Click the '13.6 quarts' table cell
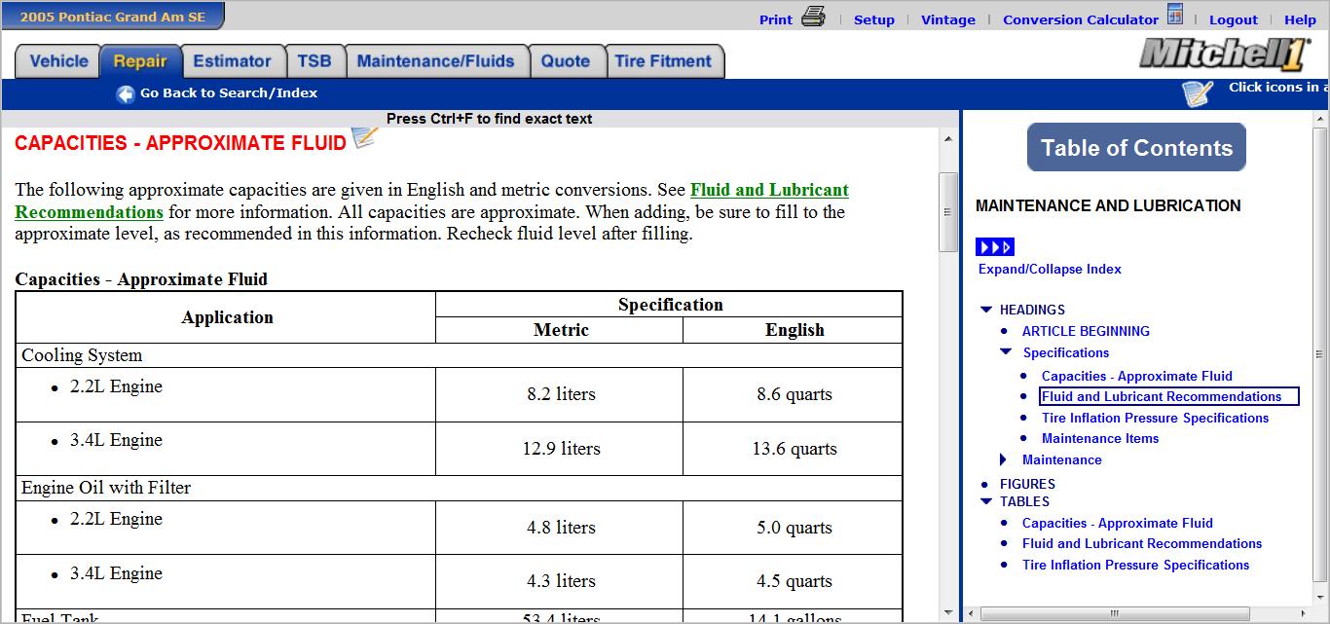Screen dimensions: 1330x624 click(x=794, y=449)
